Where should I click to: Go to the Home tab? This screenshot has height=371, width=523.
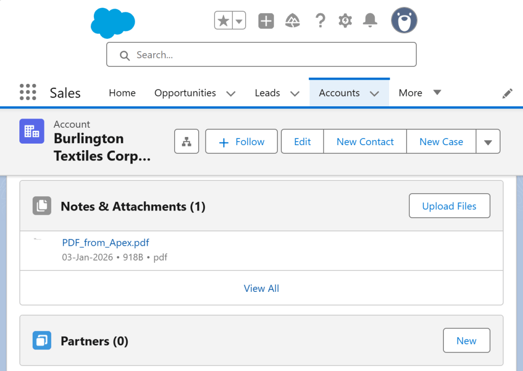click(x=122, y=93)
